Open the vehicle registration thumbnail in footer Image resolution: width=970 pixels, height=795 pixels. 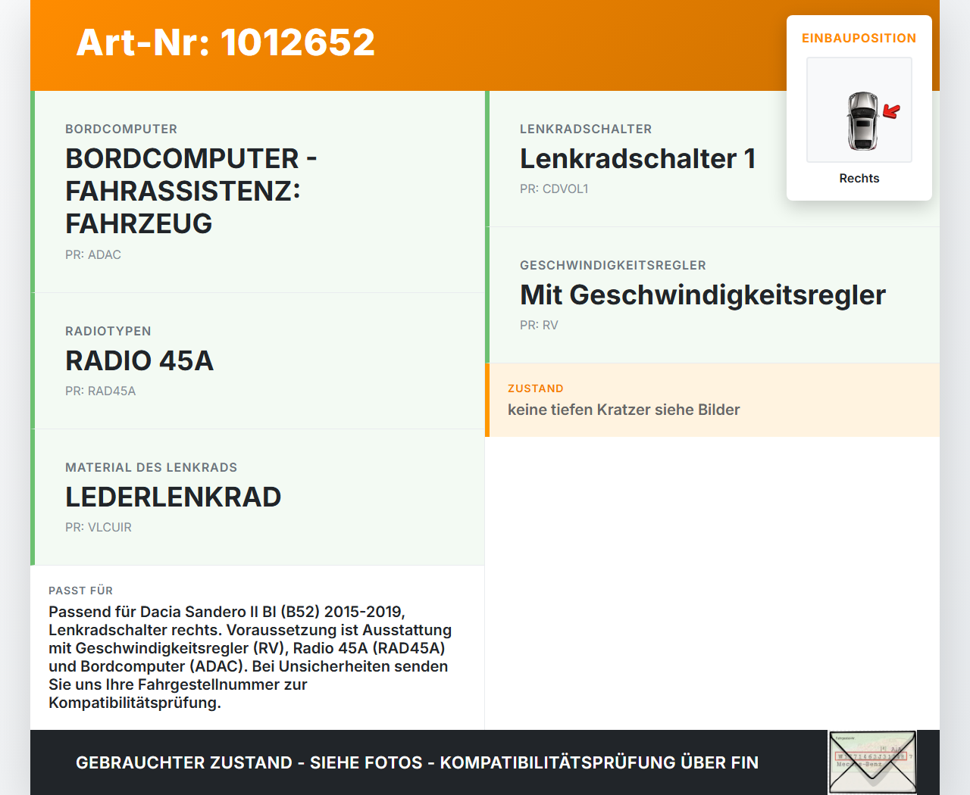pos(873,762)
